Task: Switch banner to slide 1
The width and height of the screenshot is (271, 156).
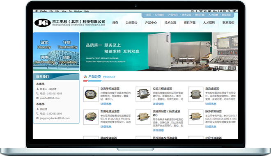Action: [x=216, y=68]
